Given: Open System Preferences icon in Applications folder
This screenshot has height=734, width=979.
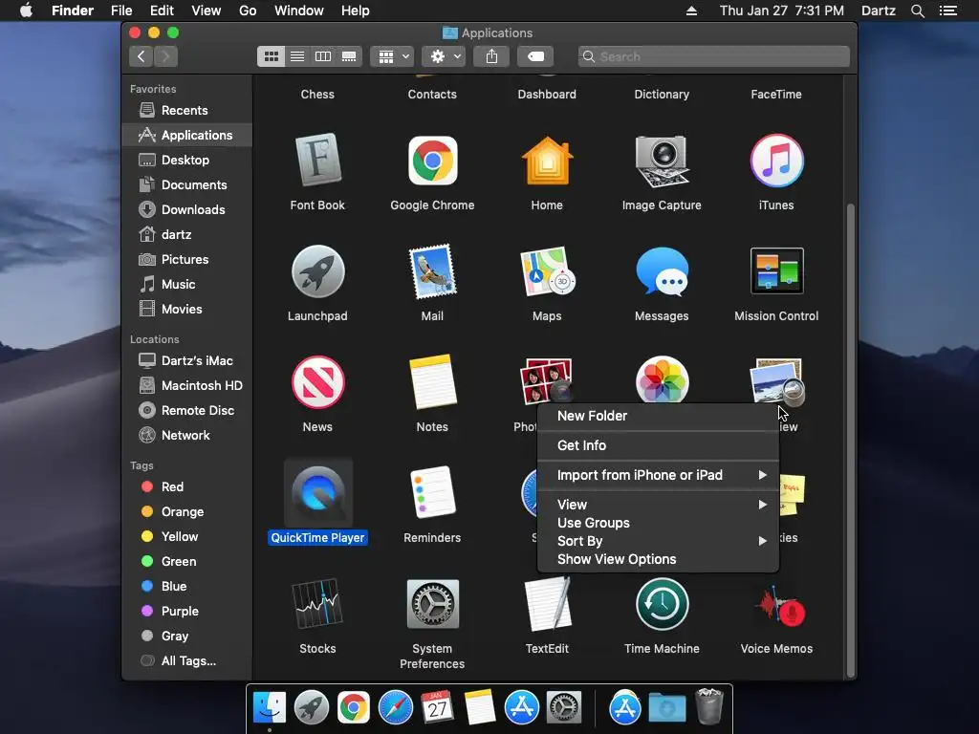Looking at the screenshot, I should (432, 604).
